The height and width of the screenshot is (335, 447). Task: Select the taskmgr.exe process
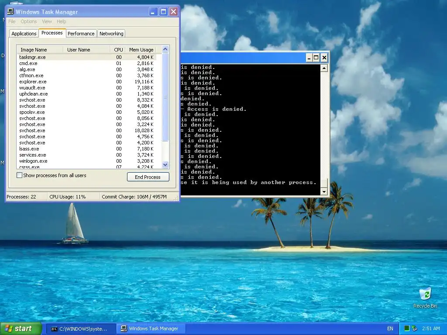click(86, 57)
